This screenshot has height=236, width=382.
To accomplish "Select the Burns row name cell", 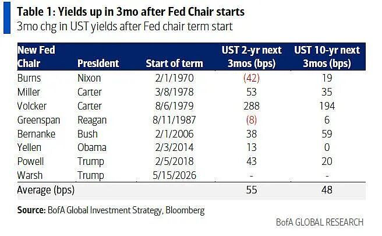I will click(29, 78).
